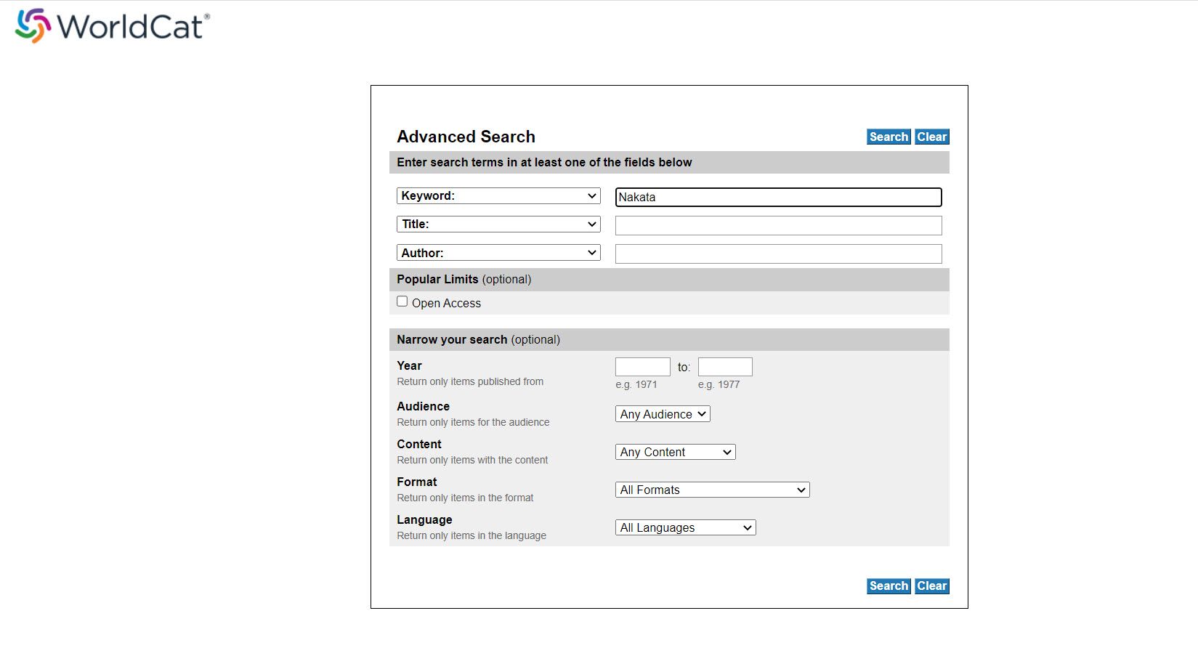The height and width of the screenshot is (648, 1198).
Task: Click the Advanced Search heading
Action: (466, 137)
